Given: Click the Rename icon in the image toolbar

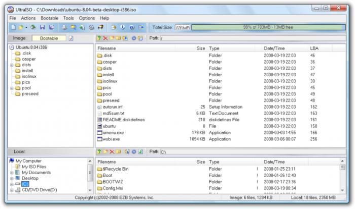Looking at the screenshot, I should click(x=118, y=38).
